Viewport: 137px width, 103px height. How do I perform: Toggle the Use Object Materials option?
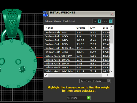(x=95, y=81)
